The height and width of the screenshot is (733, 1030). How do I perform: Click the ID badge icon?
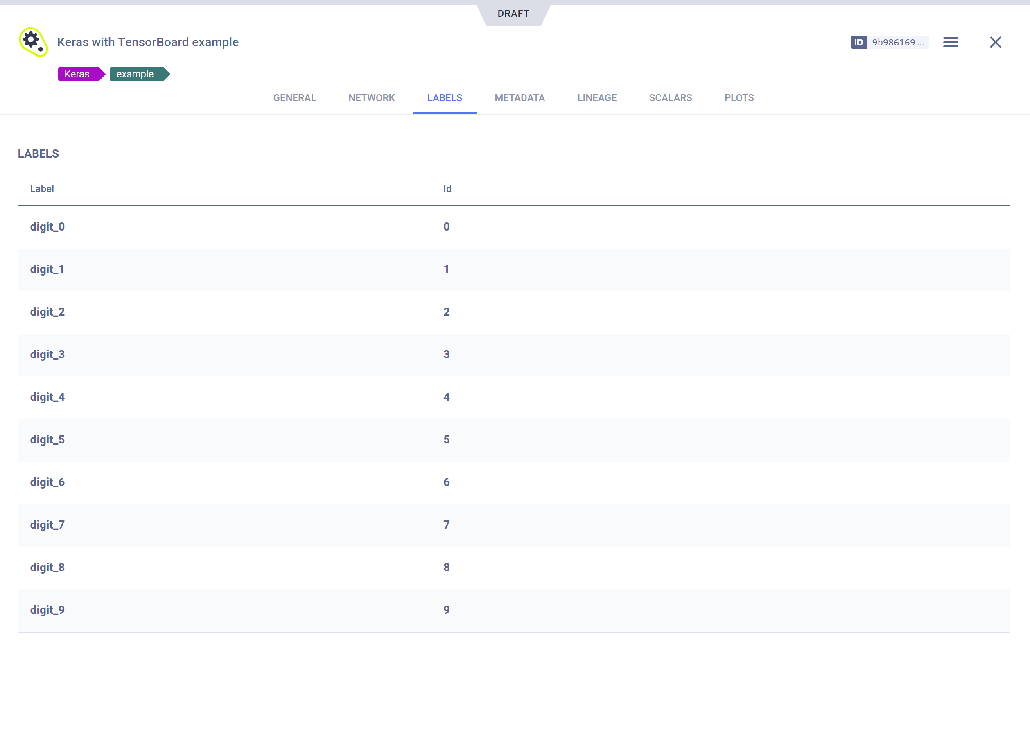coord(858,43)
